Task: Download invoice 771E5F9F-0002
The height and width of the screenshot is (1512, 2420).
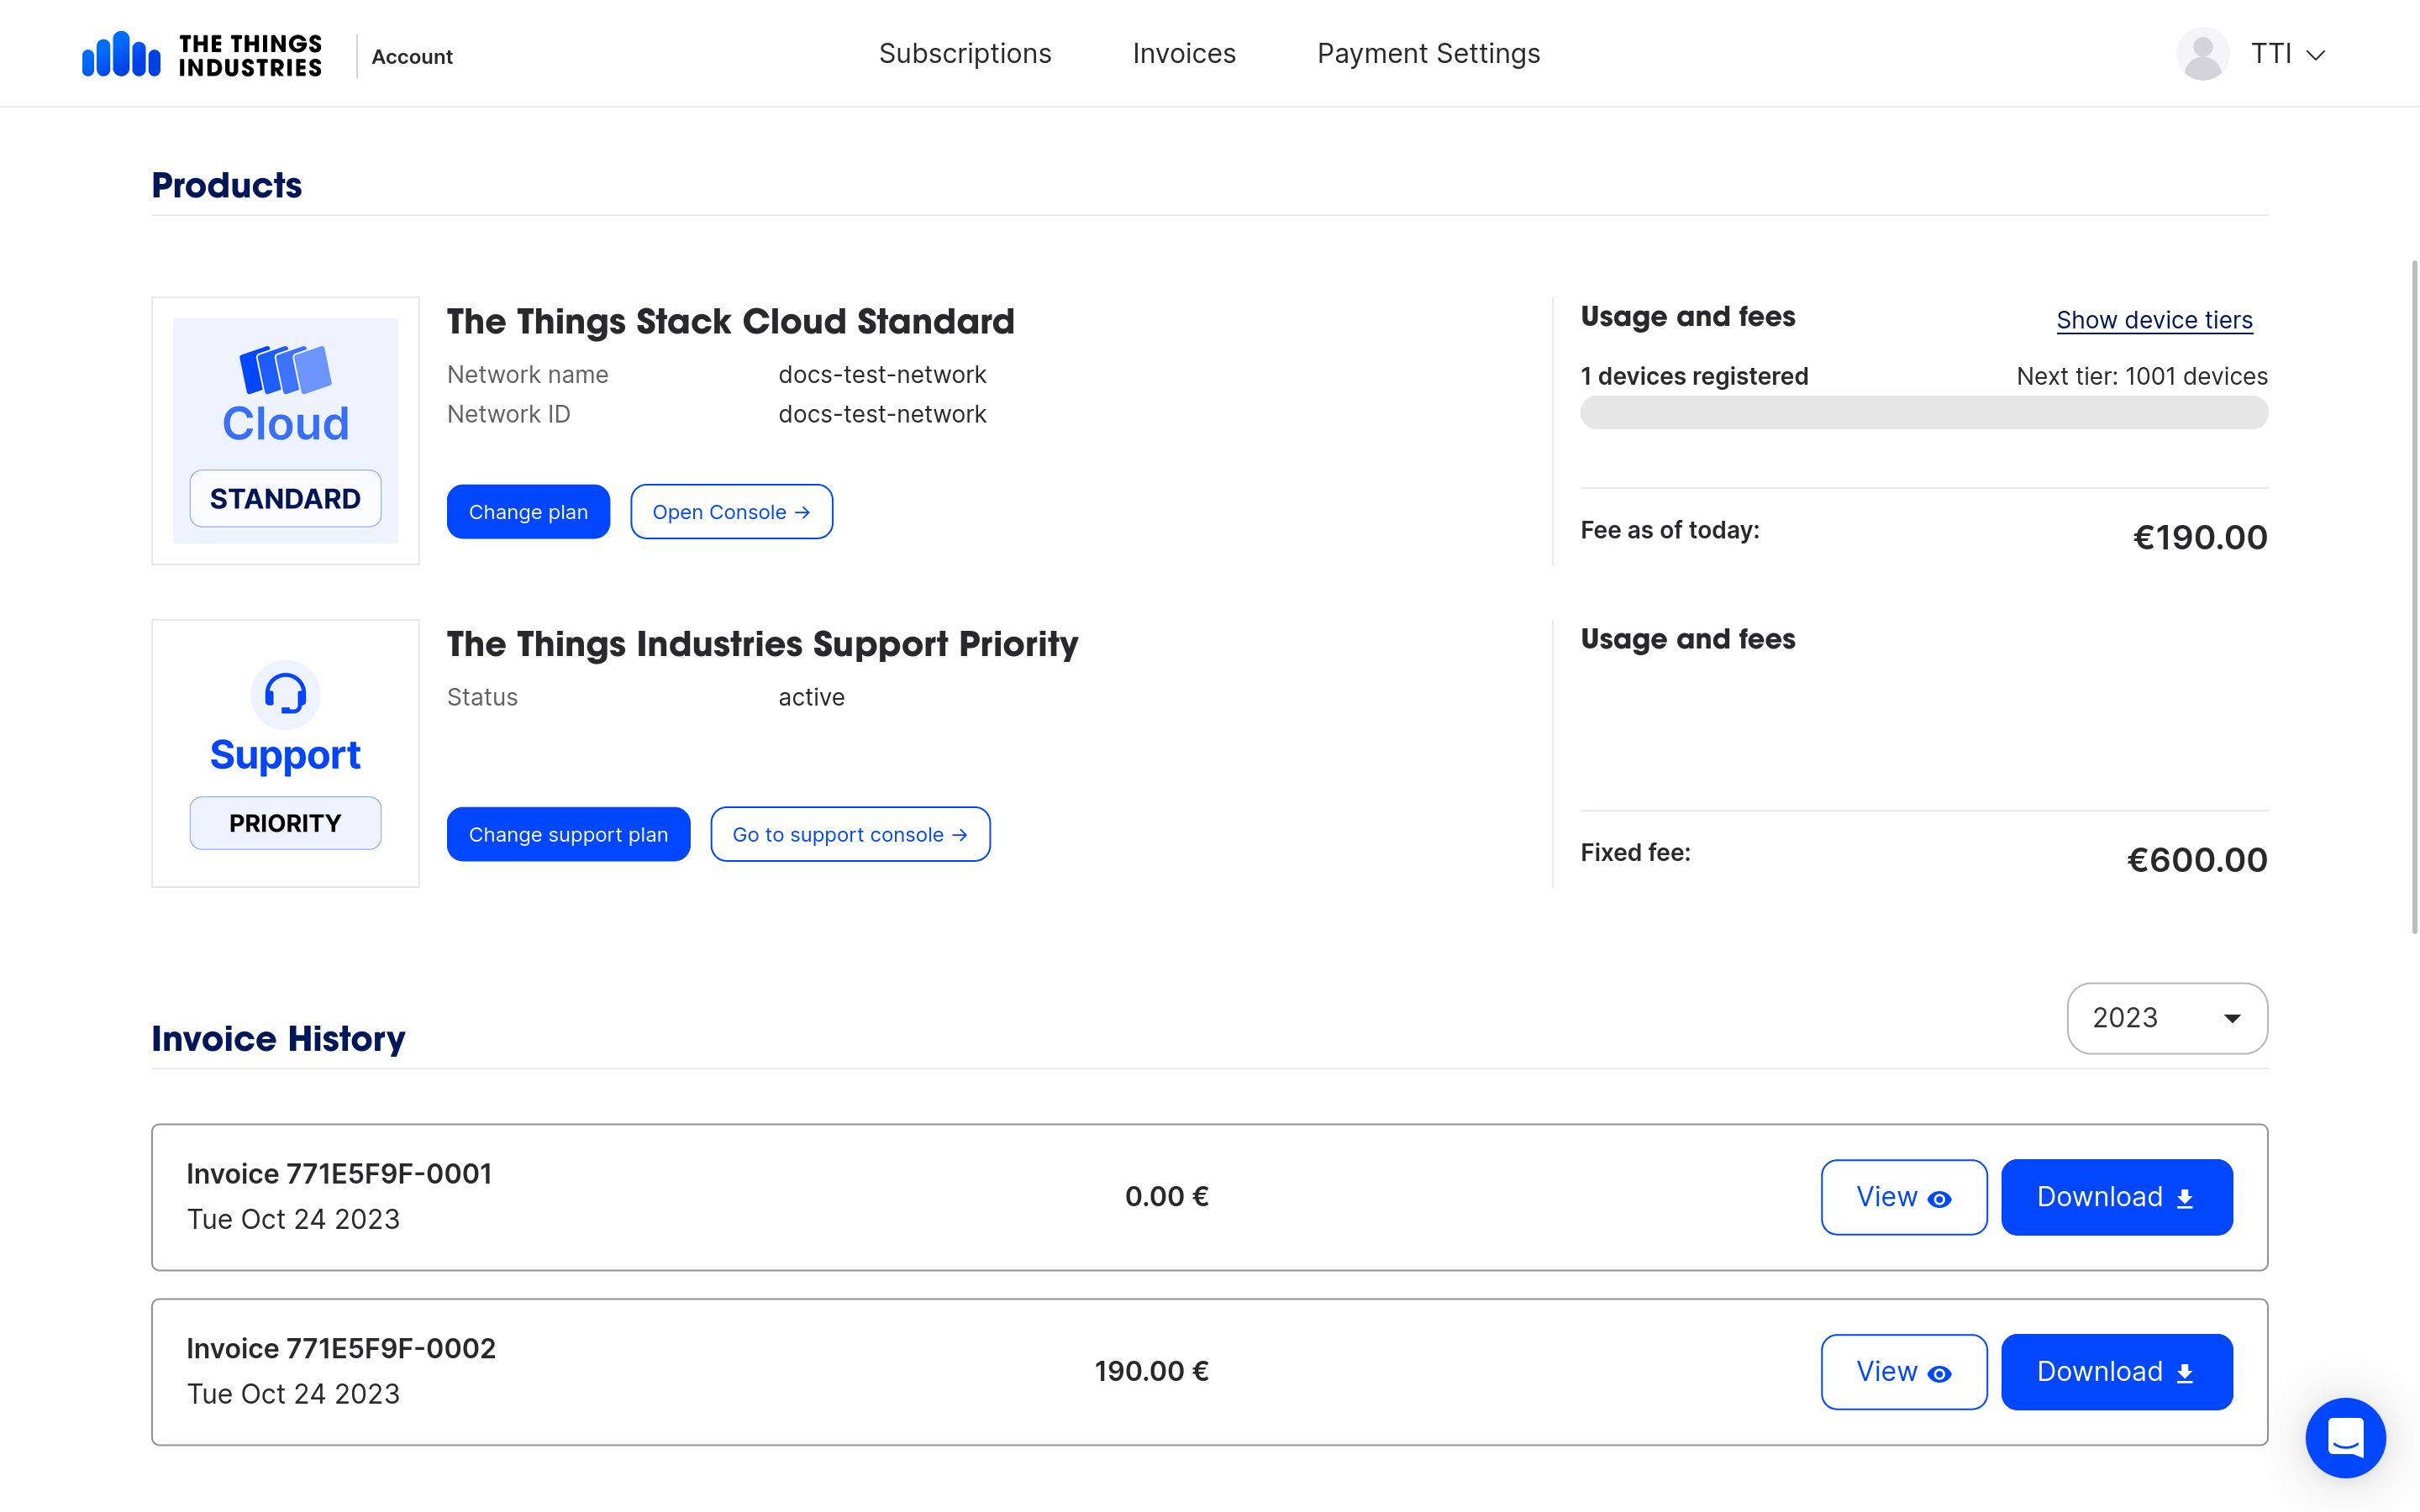Action: point(2116,1371)
